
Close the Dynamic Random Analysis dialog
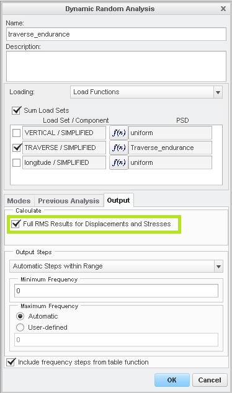pyautogui.click(x=223, y=9)
